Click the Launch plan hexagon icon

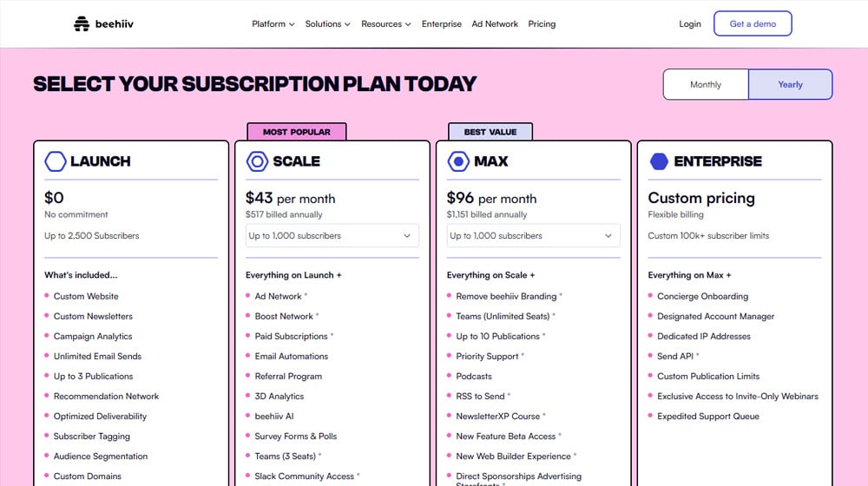tap(56, 161)
